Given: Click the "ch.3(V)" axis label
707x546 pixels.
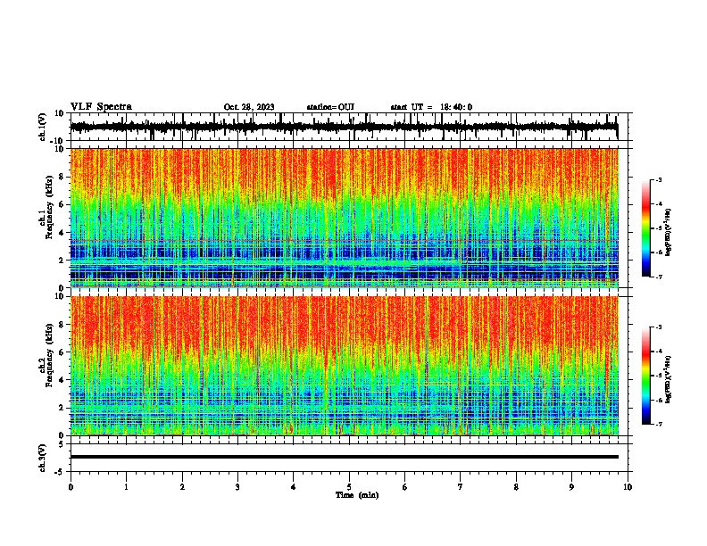Looking at the screenshot, I should (42, 458).
